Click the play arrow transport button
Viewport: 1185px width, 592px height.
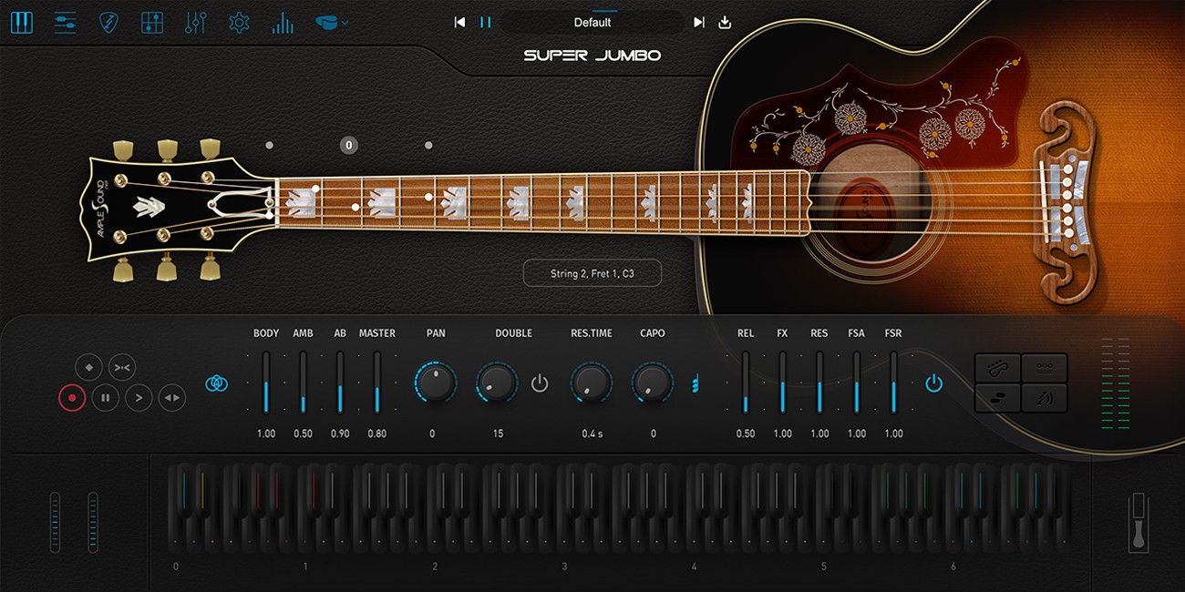coord(139,398)
